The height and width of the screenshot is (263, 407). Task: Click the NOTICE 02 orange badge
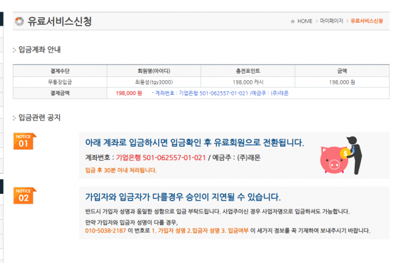pyautogui.click(x=24, y=196)
